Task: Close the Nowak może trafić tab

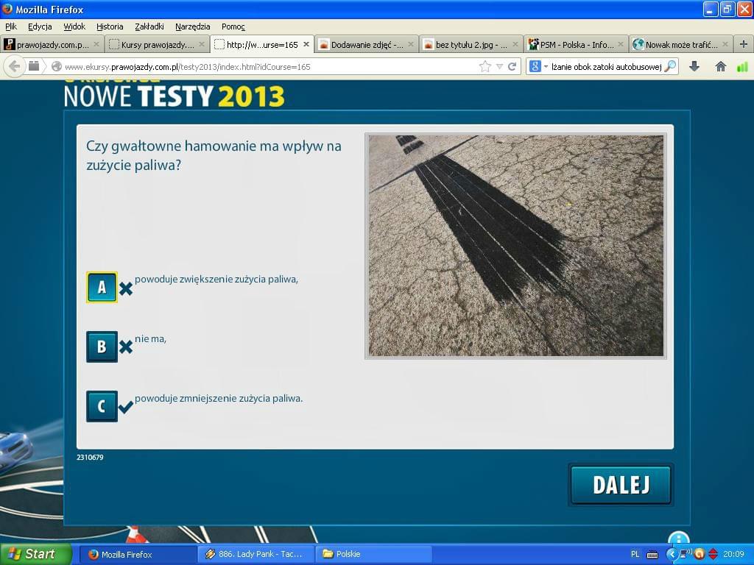Action: pos(725,44)
